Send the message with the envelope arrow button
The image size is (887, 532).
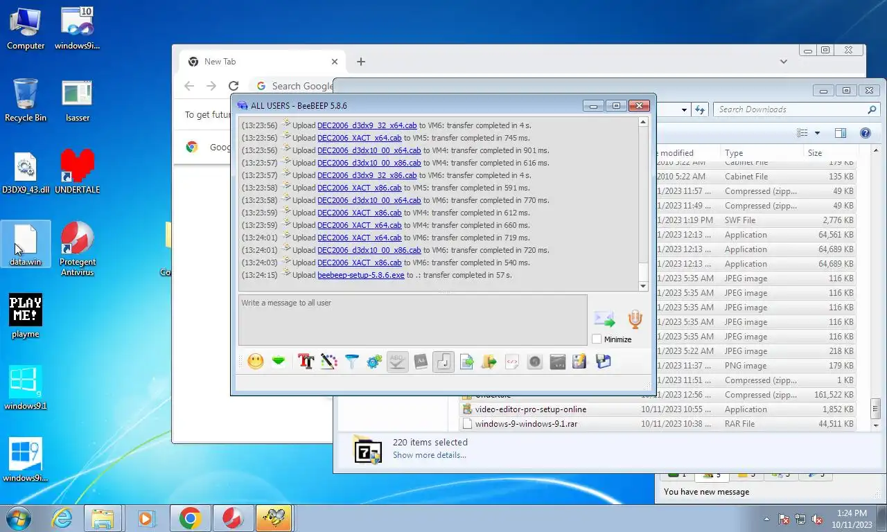pos(604,319)
